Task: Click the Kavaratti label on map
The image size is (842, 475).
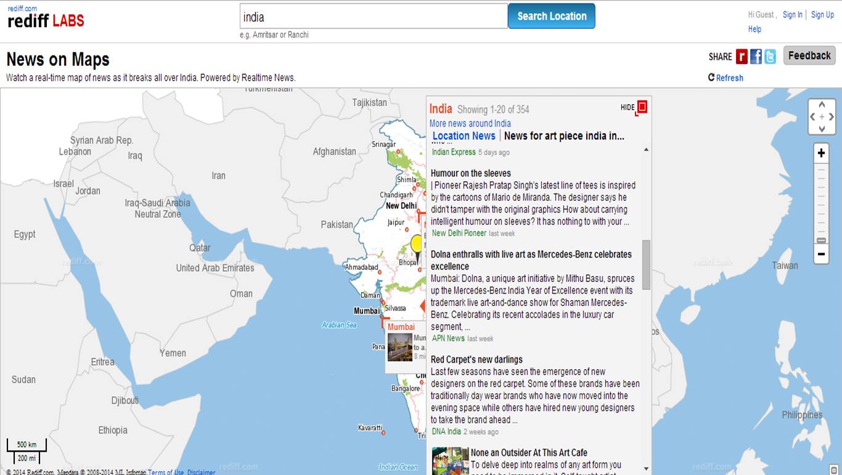Action: tap(370, 428)
